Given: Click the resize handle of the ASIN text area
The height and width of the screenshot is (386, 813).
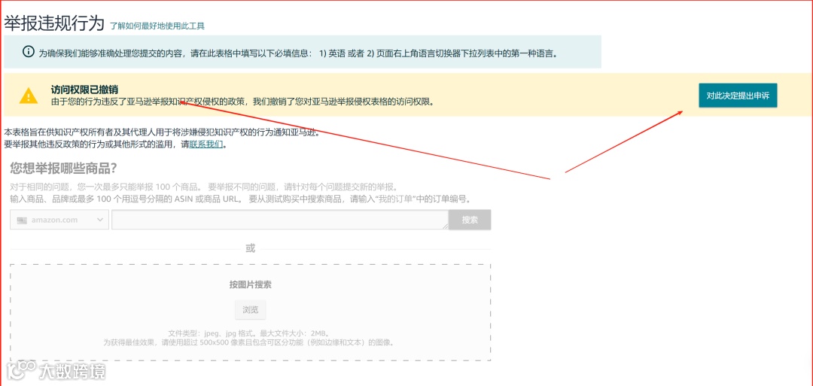Looking at the screenshot, I should tap(446, 226).
